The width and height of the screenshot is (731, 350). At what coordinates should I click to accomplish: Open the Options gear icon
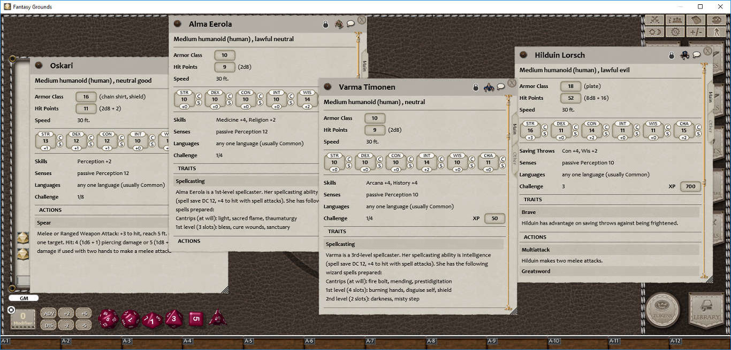(676, 32)
